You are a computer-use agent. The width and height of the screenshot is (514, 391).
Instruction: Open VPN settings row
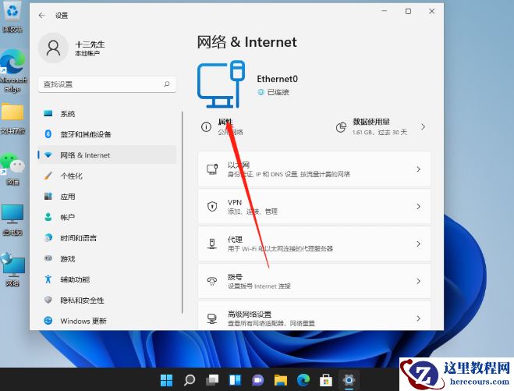314,207
